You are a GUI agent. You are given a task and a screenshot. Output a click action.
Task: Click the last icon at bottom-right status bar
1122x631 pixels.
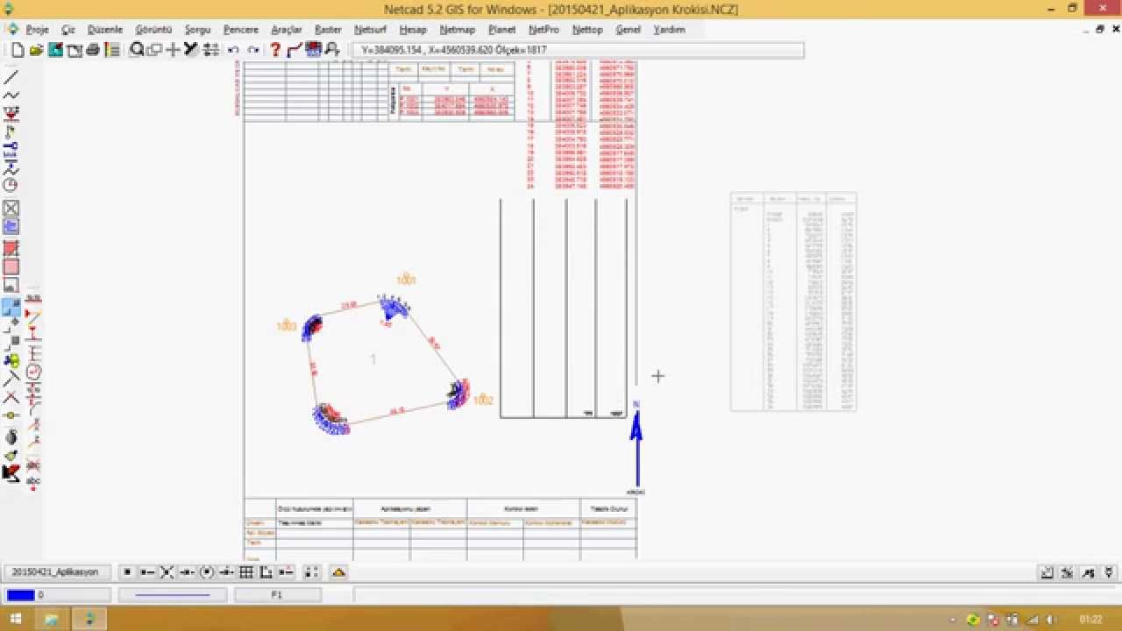(1110, 572)
